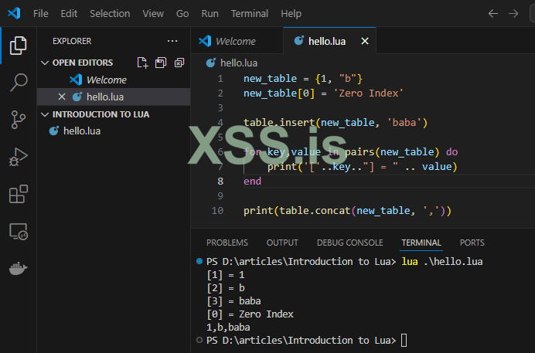The image size is (535, 353).
Task: Switch to the Debug Console tab
Action: [x=349, y=243]
